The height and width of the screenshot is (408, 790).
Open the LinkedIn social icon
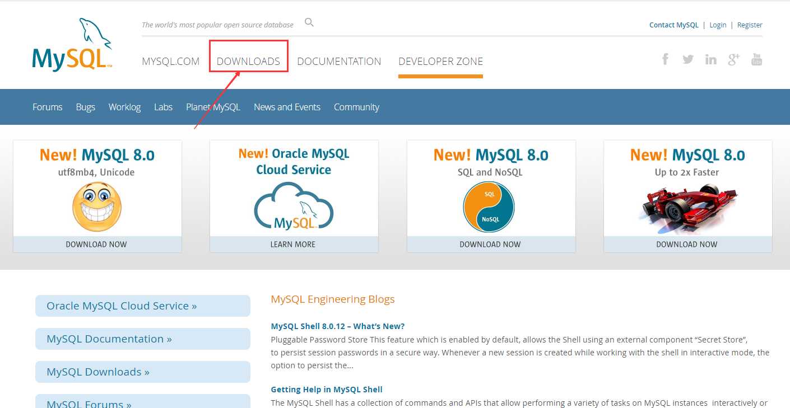click(x=711, y=59)
